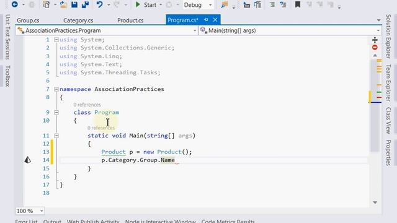Click namespace AssociationPractices text on line 7
This screenshot has width=397, height=223.
tap(112, 89)
